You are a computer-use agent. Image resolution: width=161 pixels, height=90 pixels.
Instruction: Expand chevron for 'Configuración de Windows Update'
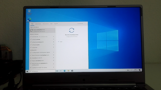point(54,52)
